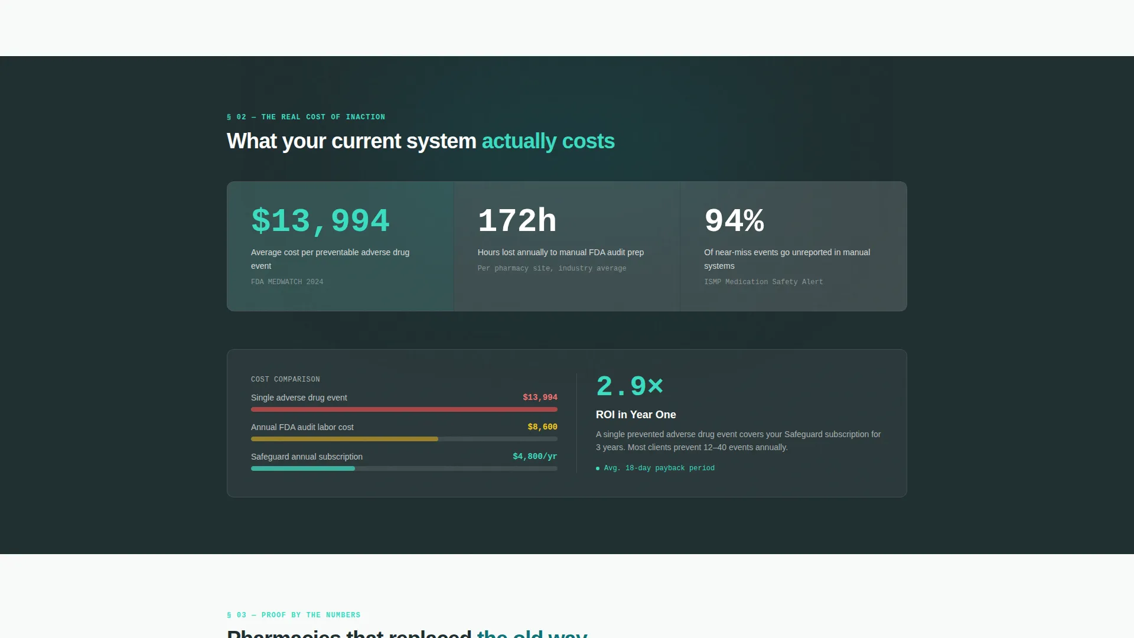Click the 'FDA MEDWATCH 2024' source note

coord(287,282)
